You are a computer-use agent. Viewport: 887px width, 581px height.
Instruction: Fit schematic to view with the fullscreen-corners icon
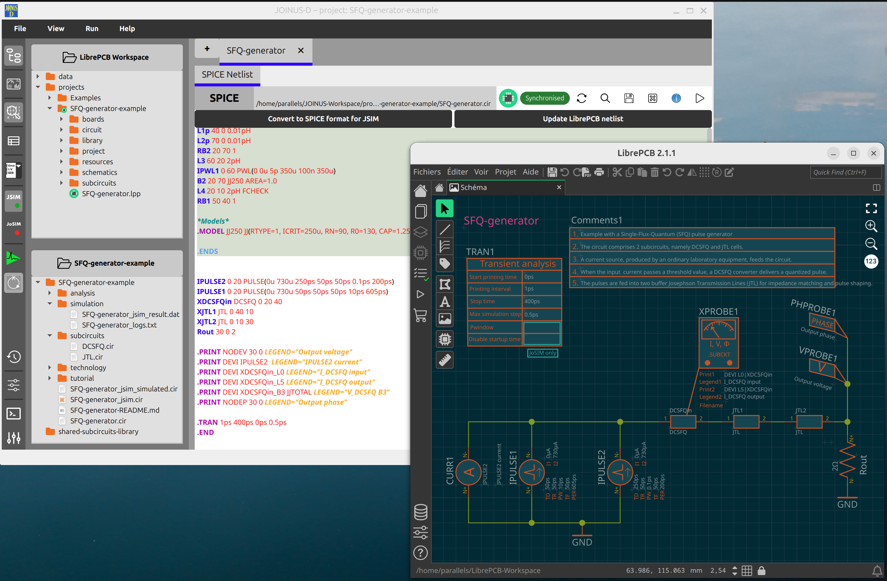coord(871,208)
